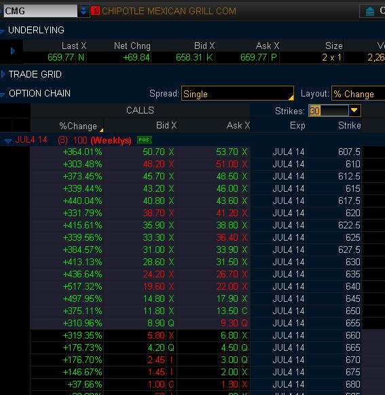Sort by the %Change column header
This screenshot has width=385, height=395.
[78, 126]
